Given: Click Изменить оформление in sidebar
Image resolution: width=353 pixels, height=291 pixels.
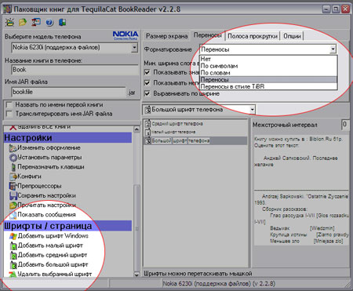Looking at the screenshot, I should pyautogui.click(x=49, y=148).
